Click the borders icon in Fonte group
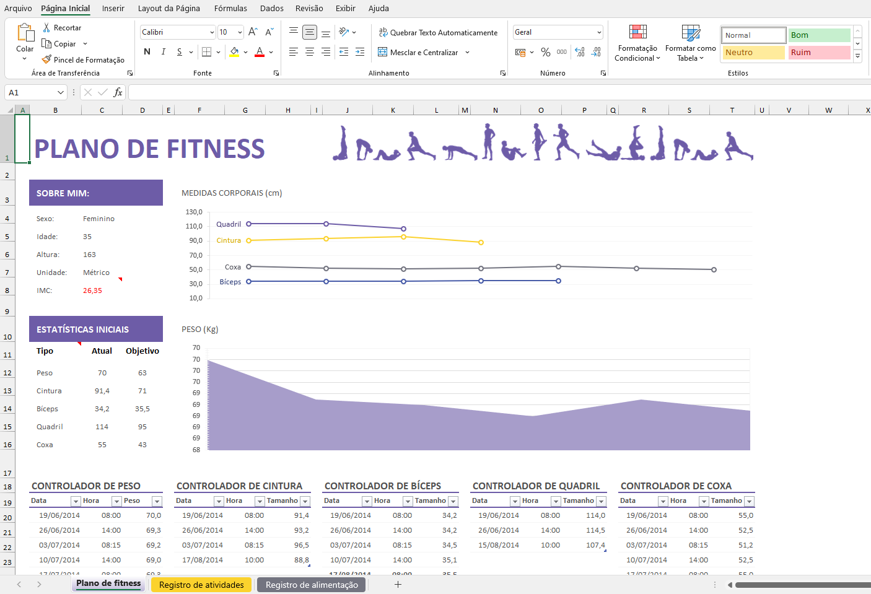This screenshot has height=594, width=871. [x=207, y=52]
